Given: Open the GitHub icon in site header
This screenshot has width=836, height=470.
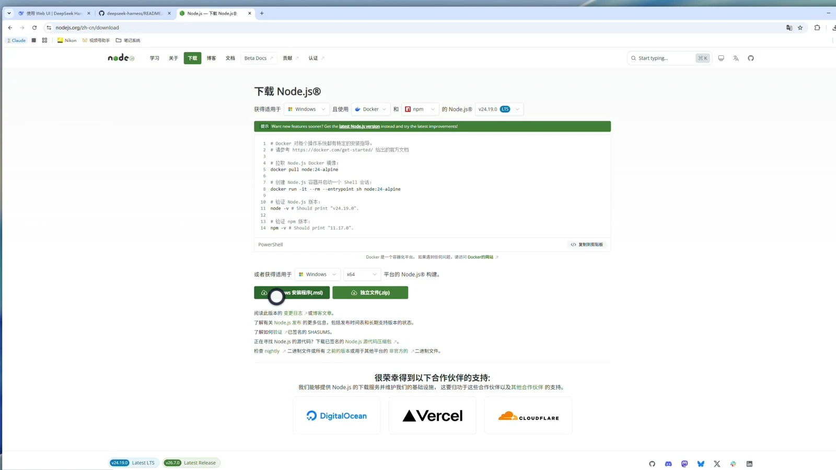Looking at the screenshot, I should point(751,58).
